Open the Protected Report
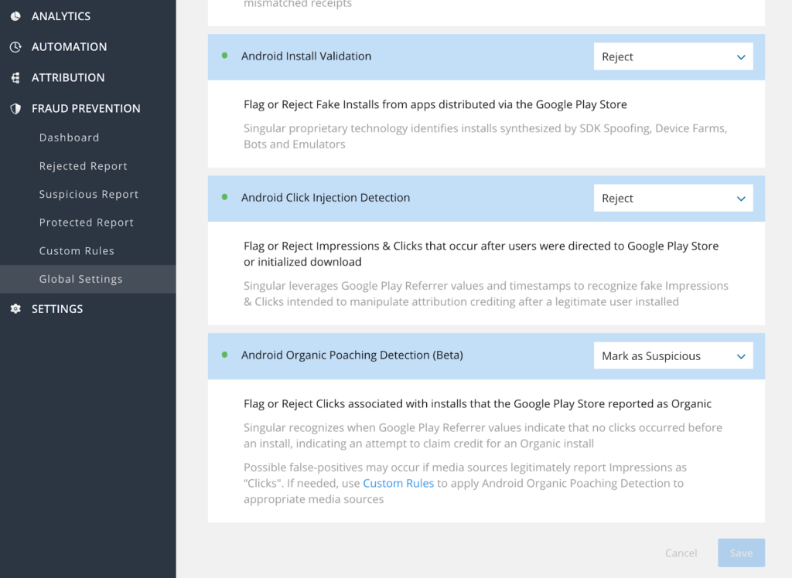Screen dimensions: 792x578 (85, 222)
